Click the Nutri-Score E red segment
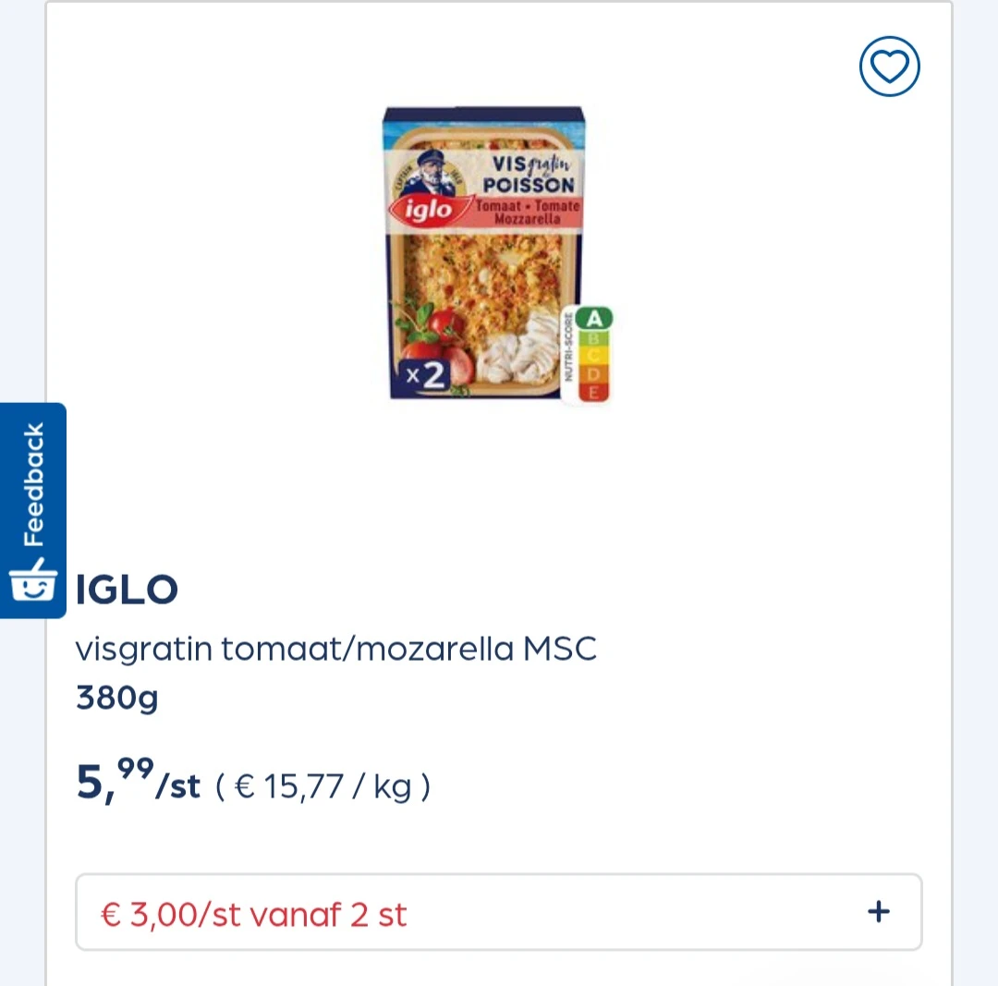The image size is (998, 986). (x=593, y=392)
